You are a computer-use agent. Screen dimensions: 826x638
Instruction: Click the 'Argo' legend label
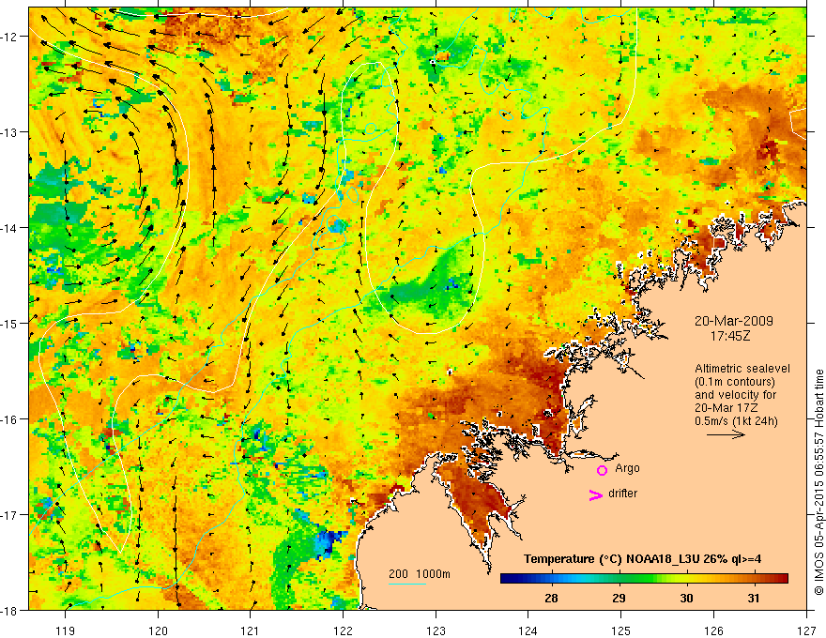click(x=627, y=468)
